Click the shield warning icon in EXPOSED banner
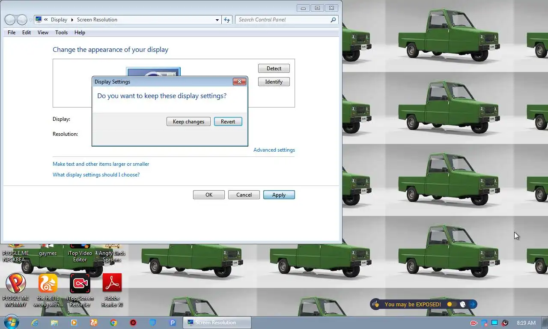The height and width of the screenshot is (329, 548). pyautogui.click(x=376, y=304)
